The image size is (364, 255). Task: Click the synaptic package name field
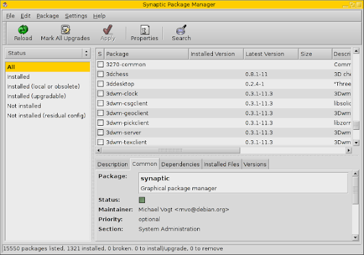coord(243,183)
